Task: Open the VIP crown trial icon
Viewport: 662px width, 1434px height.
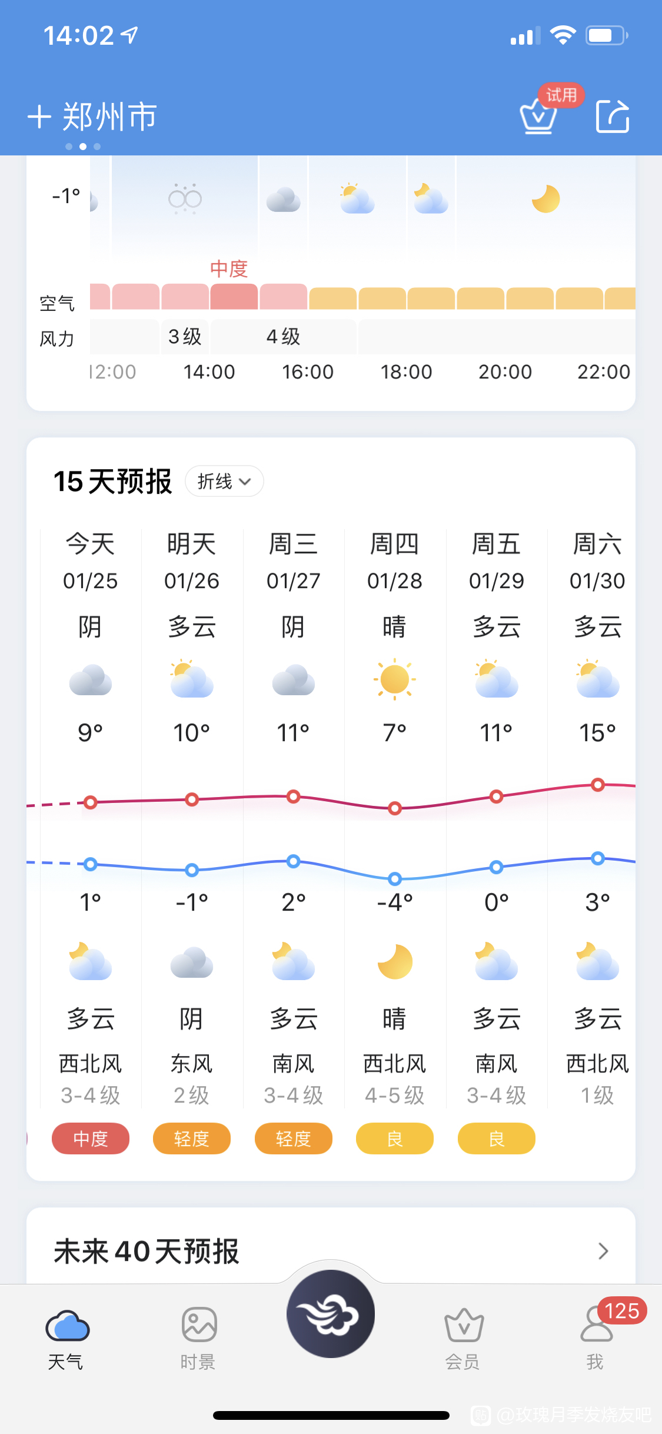Action: [x=538, y=116]
